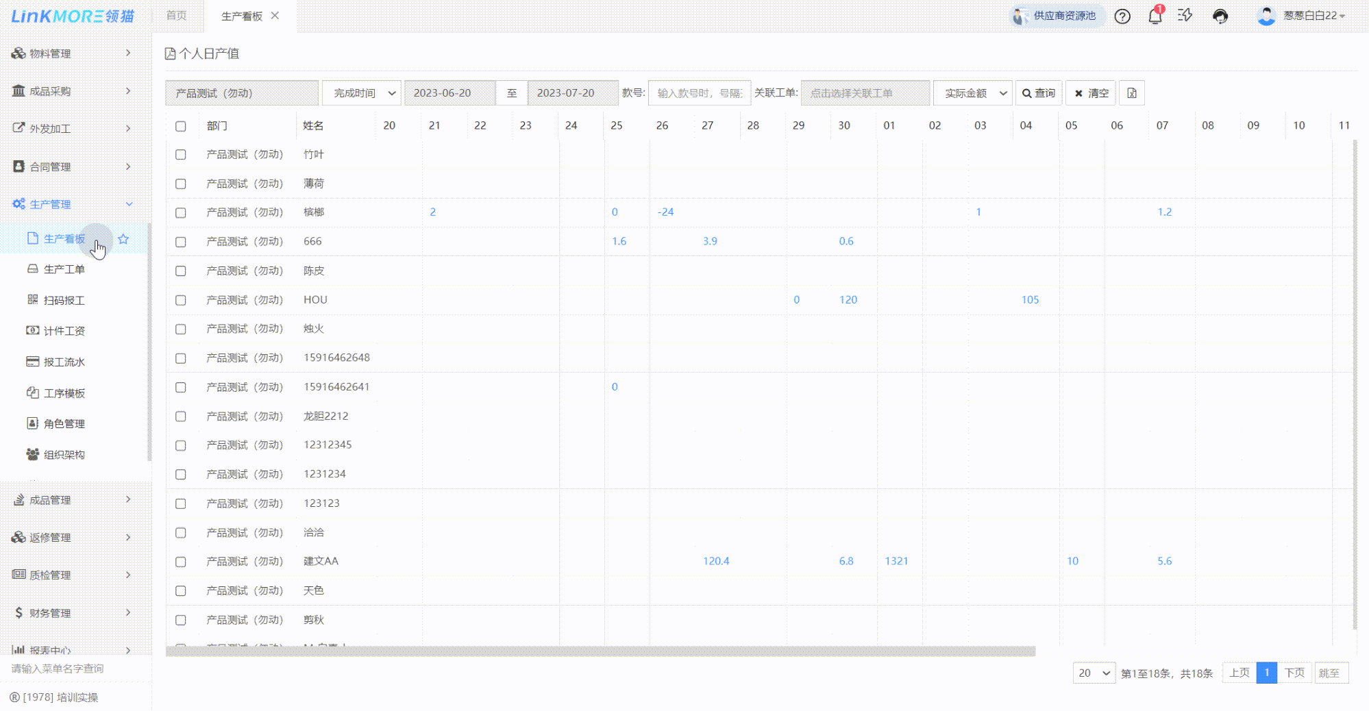Image resolution: width=1369 pixels, height=711 pixels.
Task: Select the checkbox for row HOU
Action: 181,300
